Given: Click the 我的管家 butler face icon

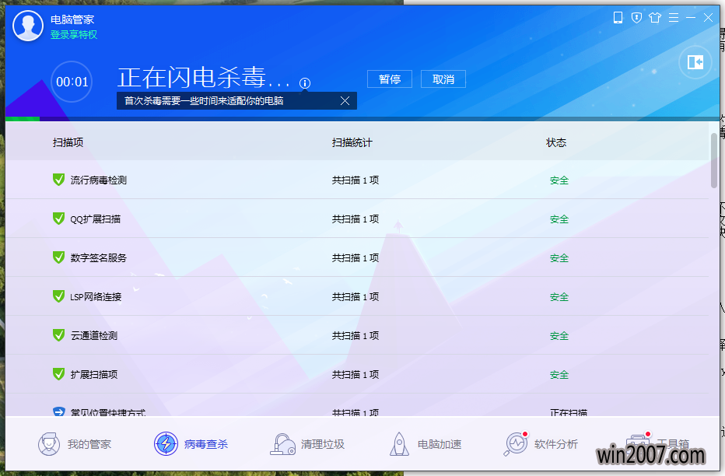Looking at the screenshot, I should tap(48, 444).
